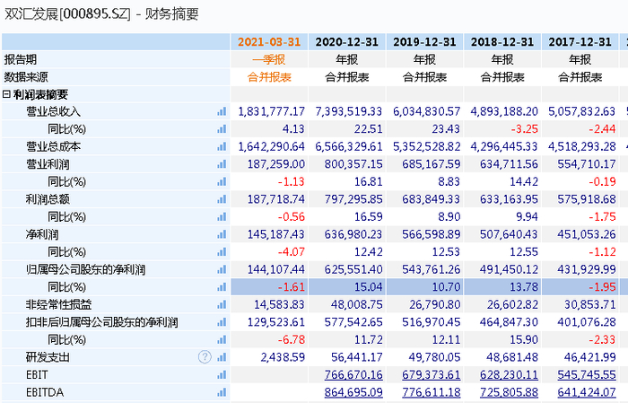Collapse the 利润表摘要 section

[6, 94]
